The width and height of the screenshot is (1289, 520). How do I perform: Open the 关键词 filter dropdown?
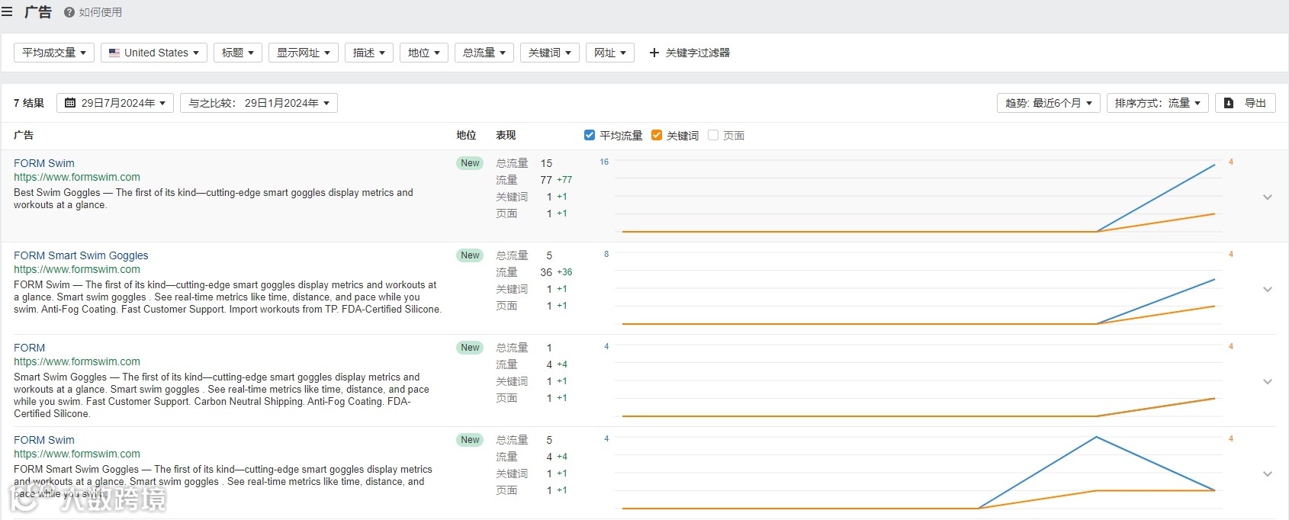pos(550,53)
